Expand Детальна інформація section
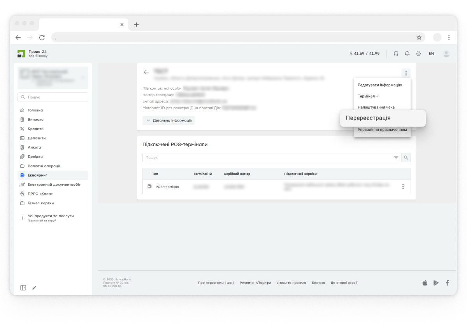 (x=169, y=120)
